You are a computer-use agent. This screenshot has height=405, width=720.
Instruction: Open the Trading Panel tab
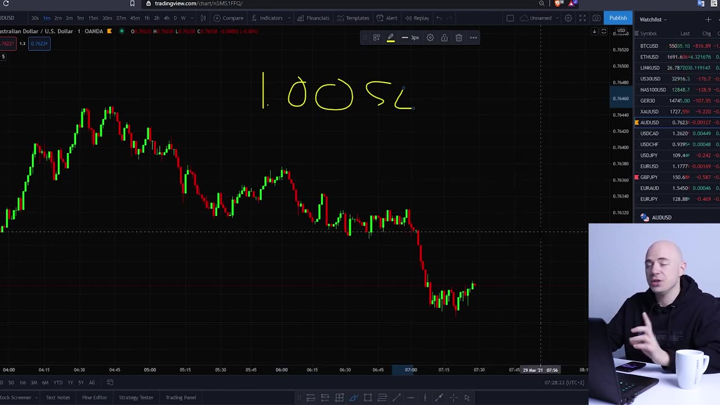pos(181,398)
